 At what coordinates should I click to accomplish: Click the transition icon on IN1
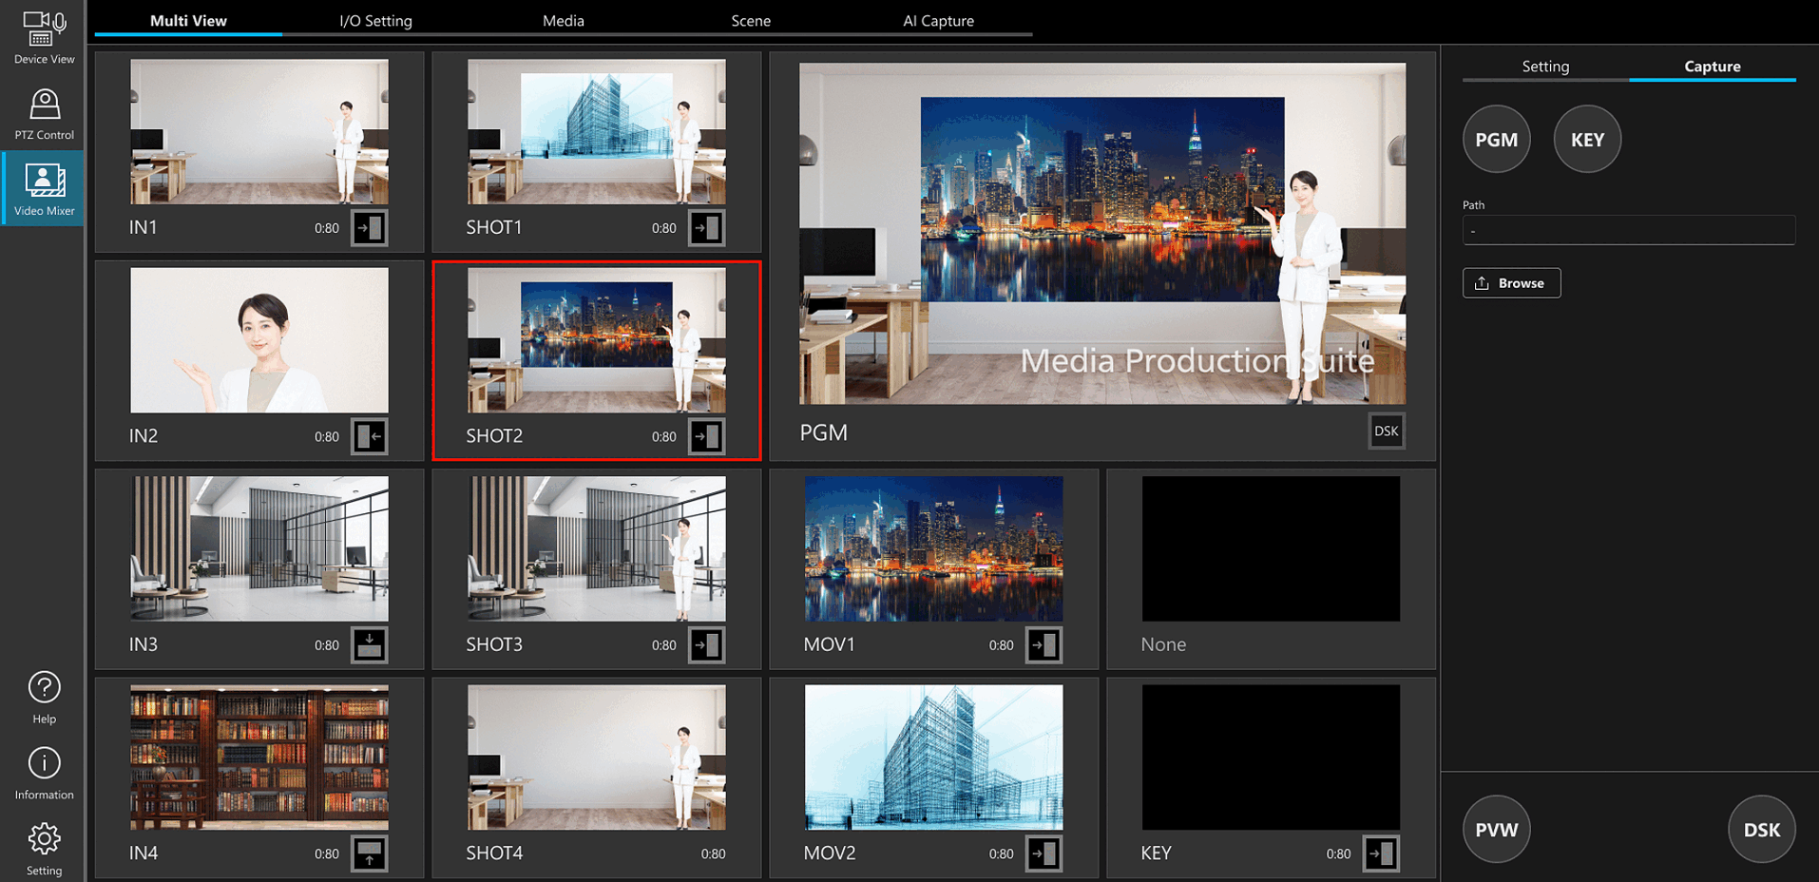point(369,228)
